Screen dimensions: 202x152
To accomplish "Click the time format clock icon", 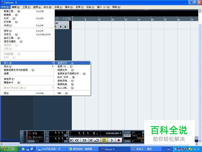I will tap(121, 133).
